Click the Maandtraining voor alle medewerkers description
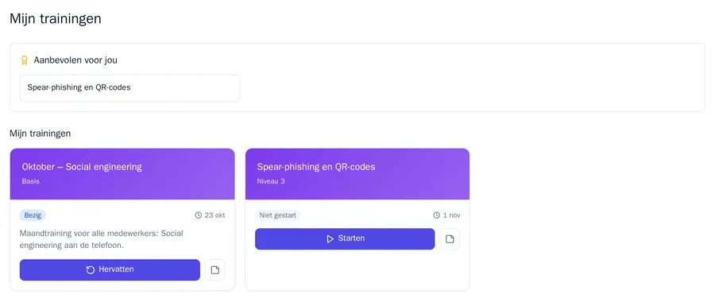This screenshot has height=298, width=715. click(x=101, y=239)
